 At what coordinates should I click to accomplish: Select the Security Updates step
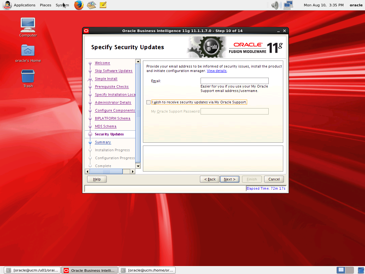[x=109, y=134]
